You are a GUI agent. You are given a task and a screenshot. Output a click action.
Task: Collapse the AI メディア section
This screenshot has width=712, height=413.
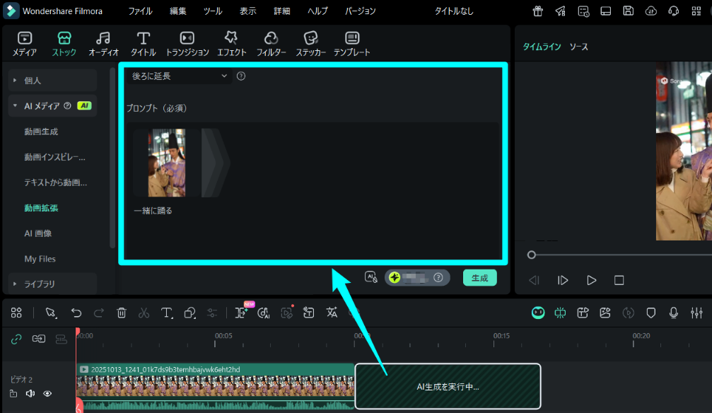pos(16,105)
